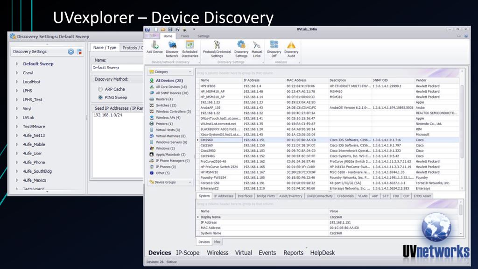The width and height of the screenshot is (478, 269).
Task: Open Protocol/Credential Settings
Action: 217,49
